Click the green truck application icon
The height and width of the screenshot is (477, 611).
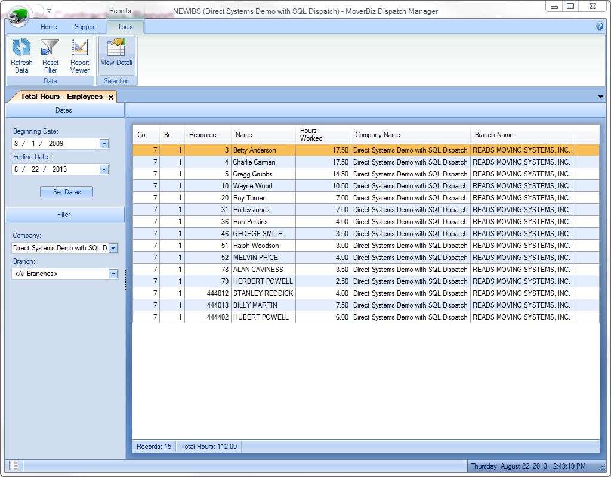(x=18, y=16)
